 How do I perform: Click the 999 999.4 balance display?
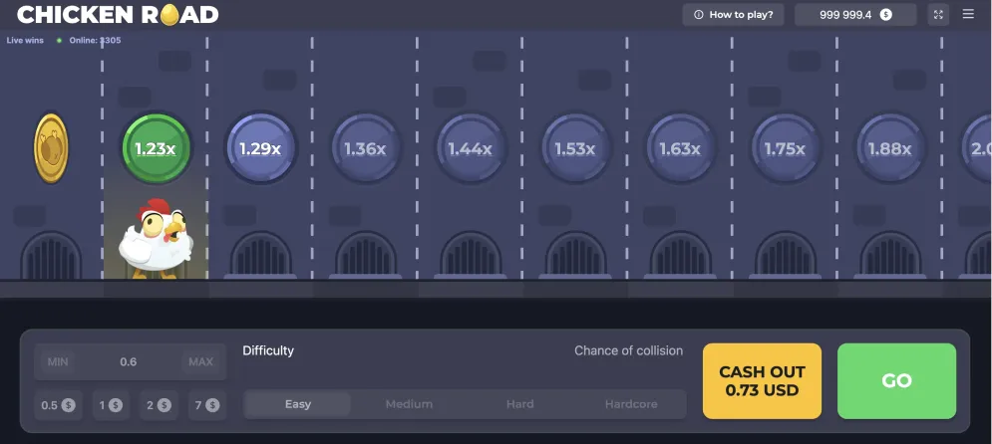click(855, 15)
